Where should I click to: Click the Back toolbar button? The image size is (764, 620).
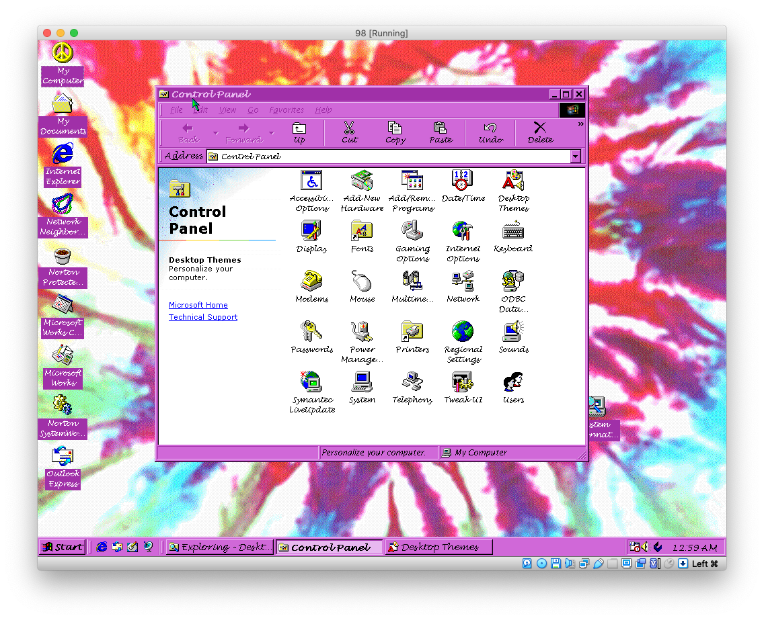tap(188, 134)
